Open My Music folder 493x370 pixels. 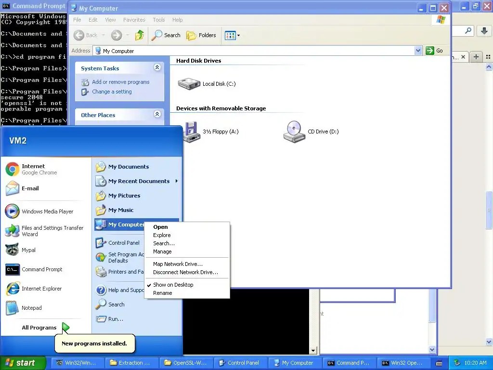[x=115, y=210]
